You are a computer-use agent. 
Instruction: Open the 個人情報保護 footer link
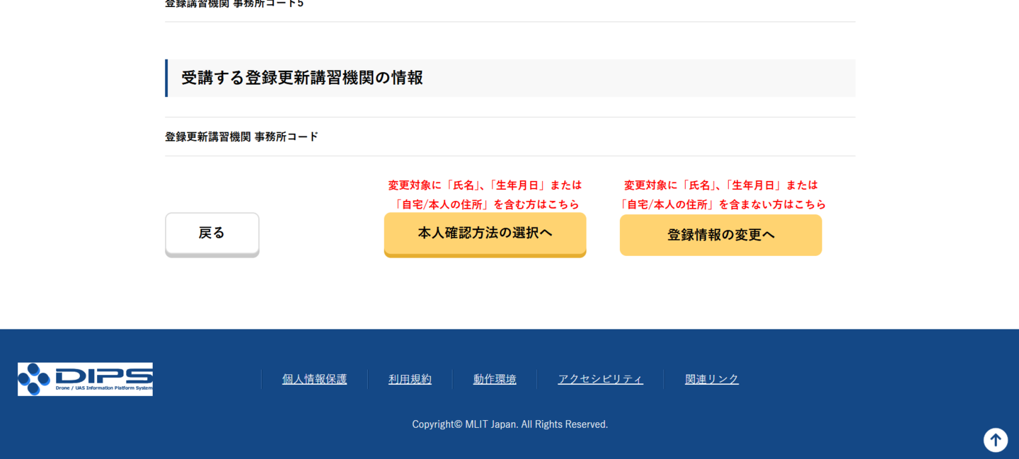click(314, 379)
